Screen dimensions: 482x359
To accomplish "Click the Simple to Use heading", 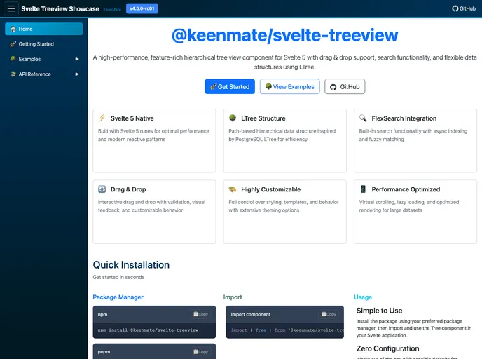I will [379, 311].
